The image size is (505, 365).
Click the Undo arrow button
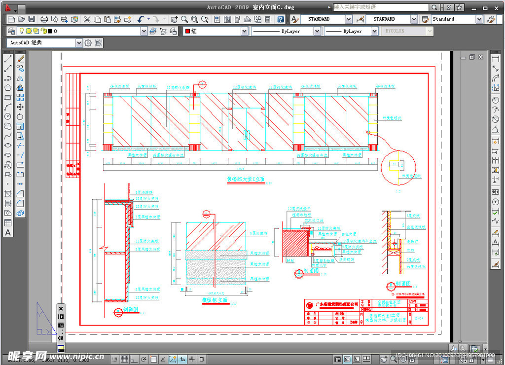click(x=141, y=19)
